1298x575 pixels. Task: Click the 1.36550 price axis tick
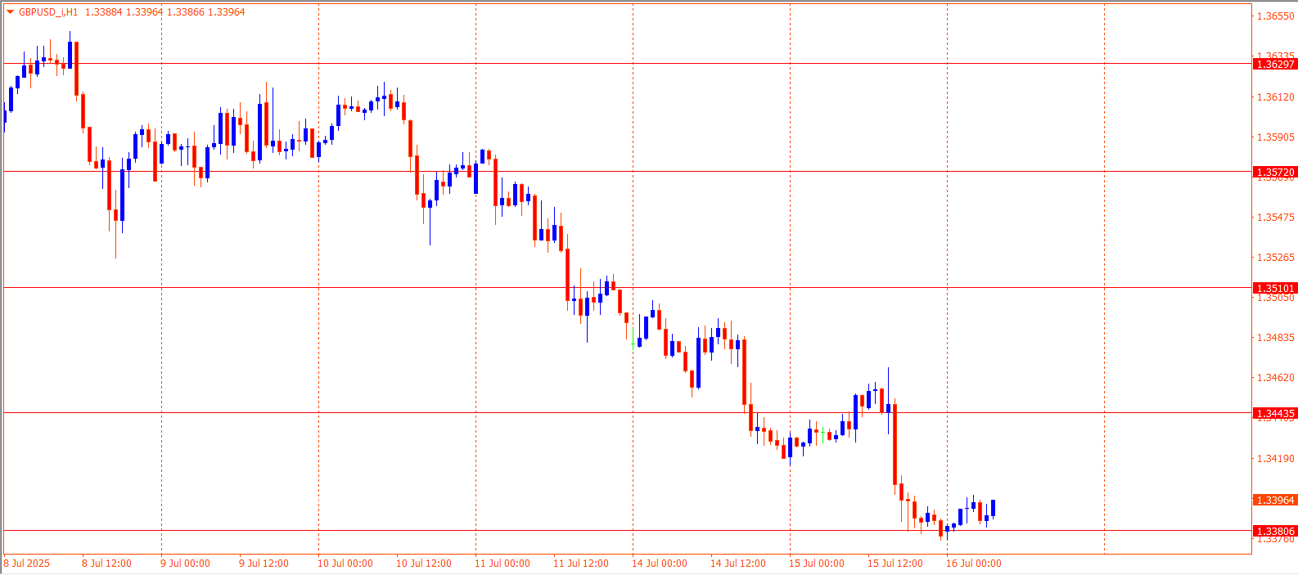(x=1275, y=16)
